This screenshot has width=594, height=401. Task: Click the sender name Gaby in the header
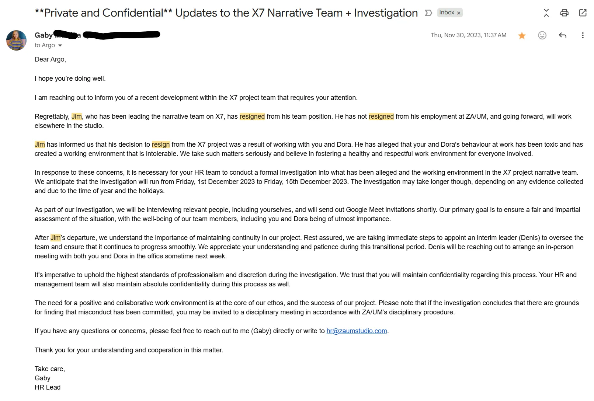(44, 35)
